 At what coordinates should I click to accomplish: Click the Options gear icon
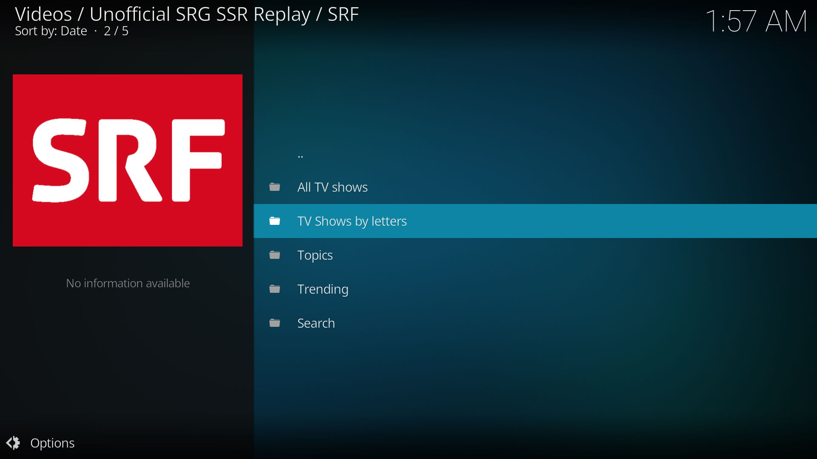(x=13, y=443)
